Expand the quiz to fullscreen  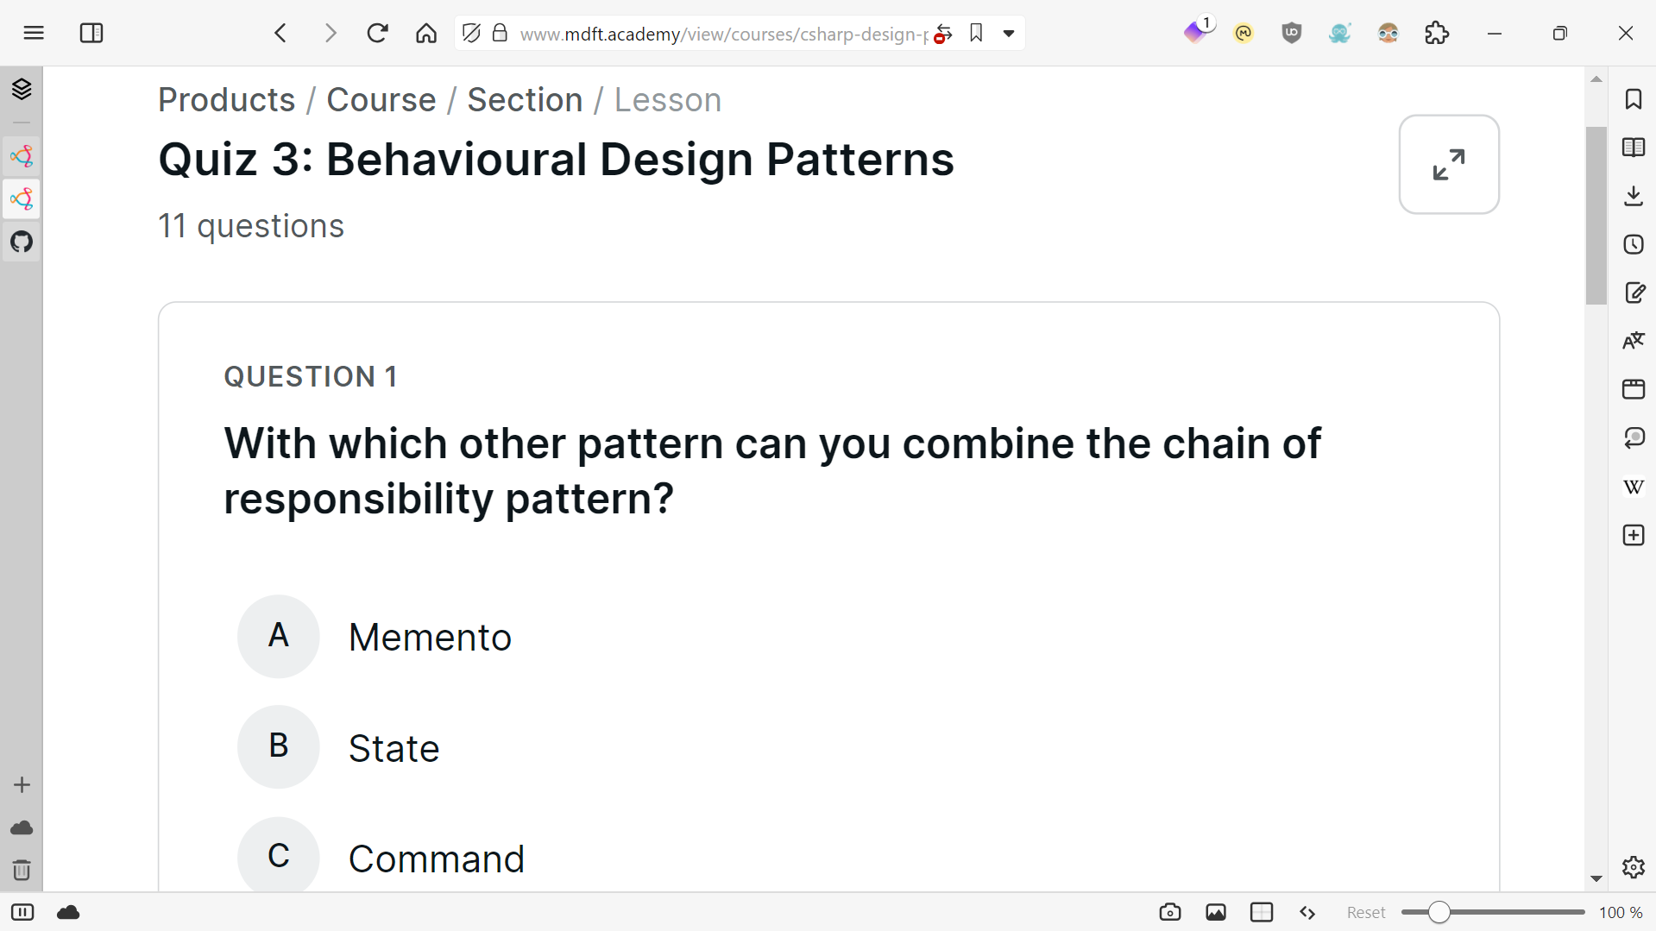[1448, 165]
